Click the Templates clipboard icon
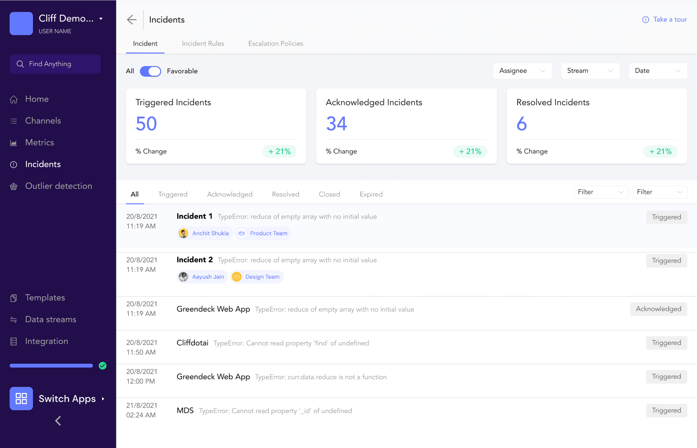697x448 pixels. point(14,298)
